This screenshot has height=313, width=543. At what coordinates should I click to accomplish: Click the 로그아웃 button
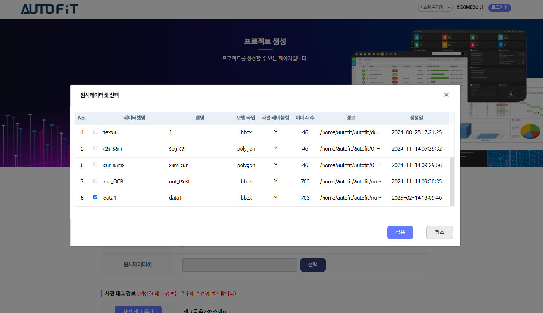point(500,8)
